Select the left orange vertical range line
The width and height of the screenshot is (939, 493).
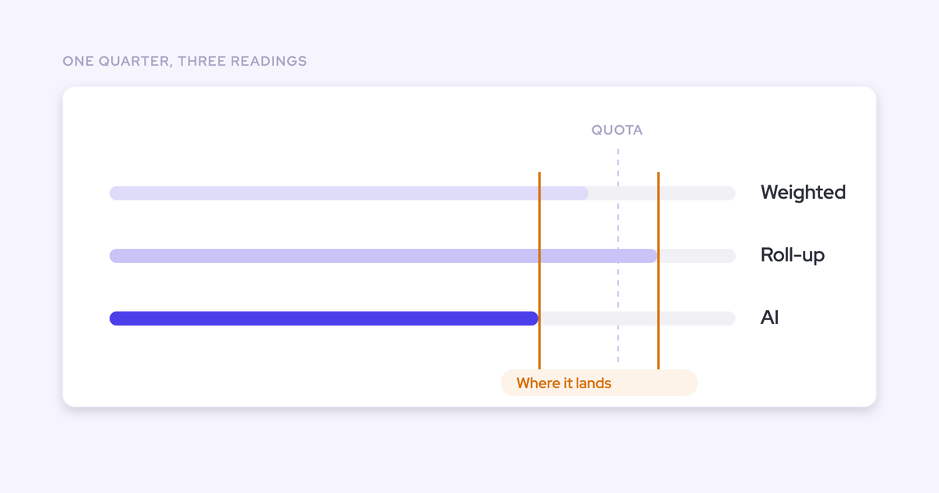click(539, 271)
